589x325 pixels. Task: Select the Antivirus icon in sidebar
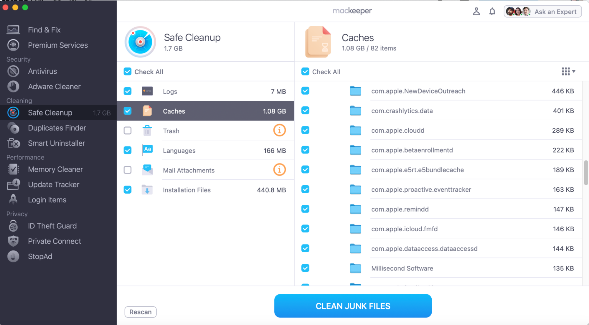[x=13, y=71]
